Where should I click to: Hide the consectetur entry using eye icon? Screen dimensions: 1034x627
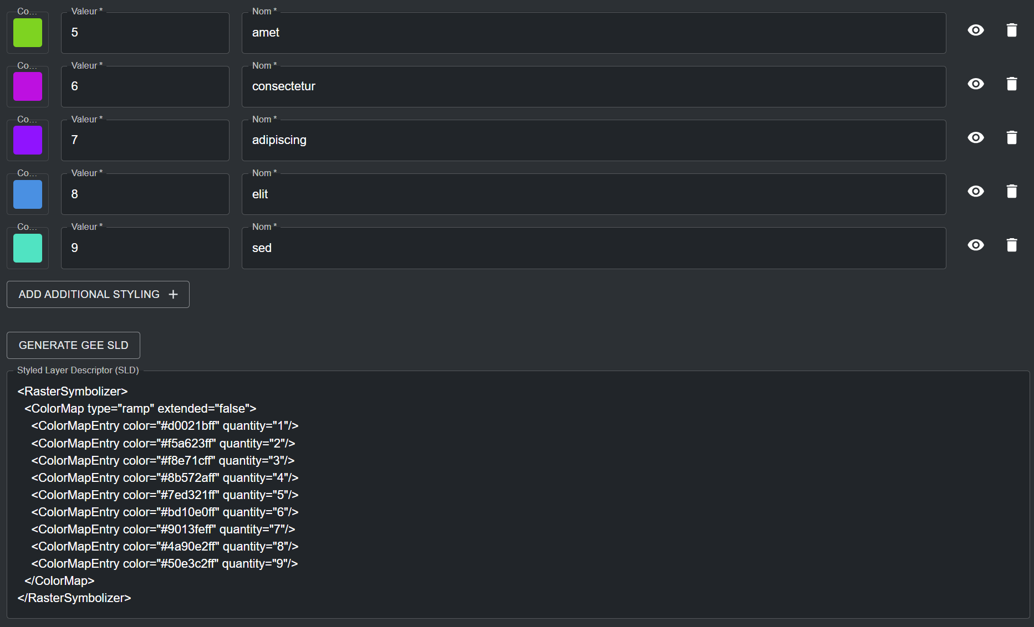[x=975, y=84]
